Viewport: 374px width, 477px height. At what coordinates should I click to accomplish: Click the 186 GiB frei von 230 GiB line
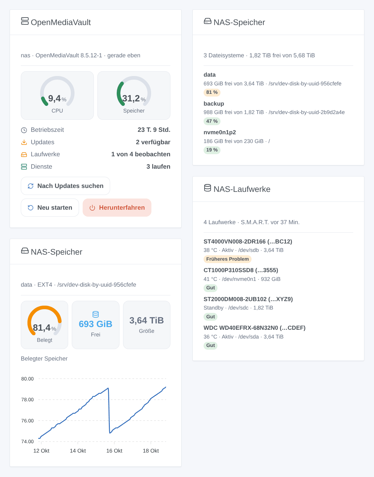click(237, 141)
